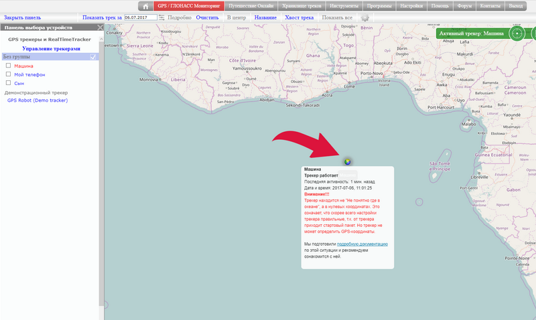Screen dimensions: 536x320
Task: Click the tracker marker on the map
Action: point(347,161)
